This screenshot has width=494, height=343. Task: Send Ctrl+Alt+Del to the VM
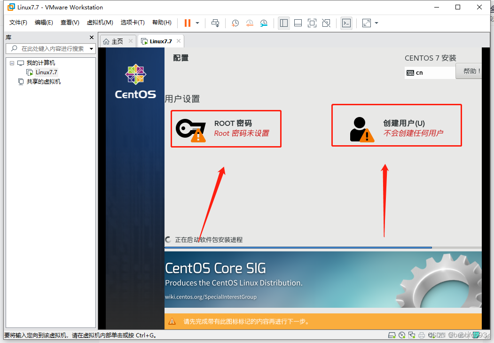point(215,23)
